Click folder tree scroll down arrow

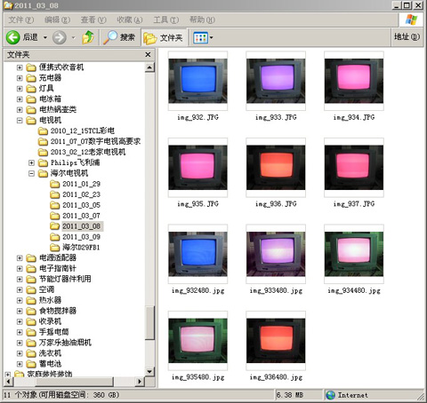[x=149, y=371]
